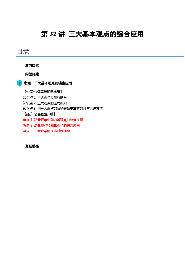185x262 pixels.
Task: Open 知识点 1 三大观点及相互联系
Action: coord(45,97)
